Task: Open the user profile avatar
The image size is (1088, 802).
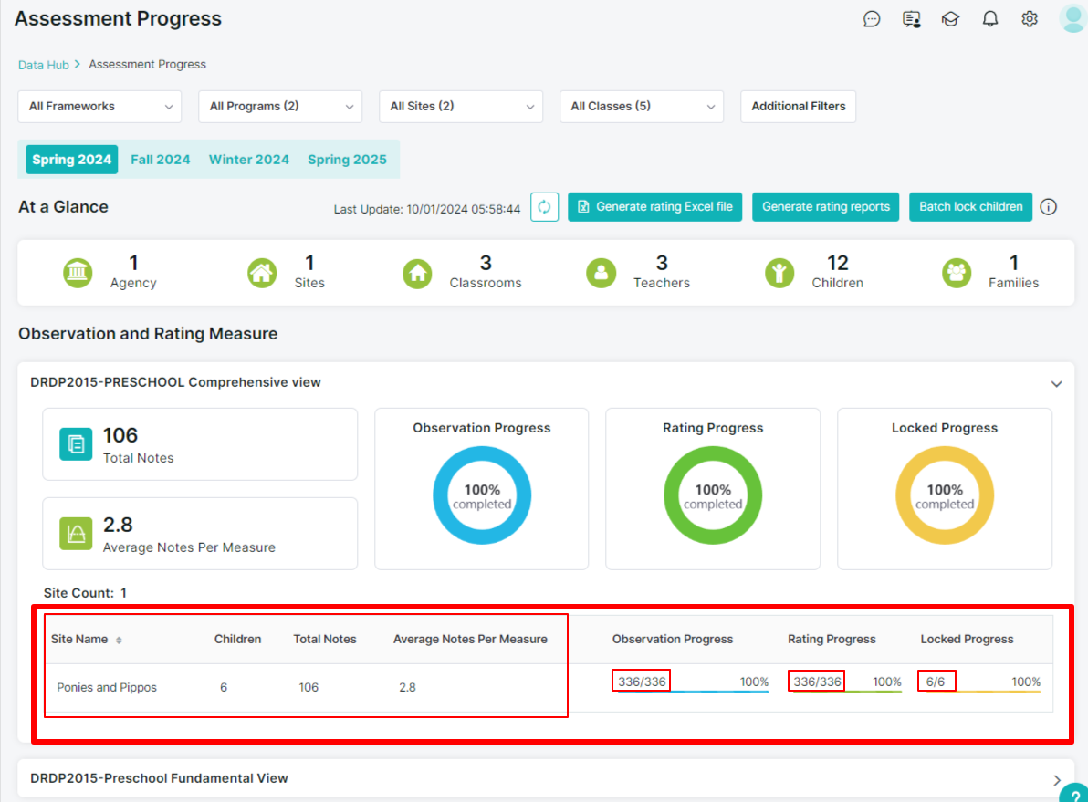Action: pyautogui.click(x=1072, y=19)
